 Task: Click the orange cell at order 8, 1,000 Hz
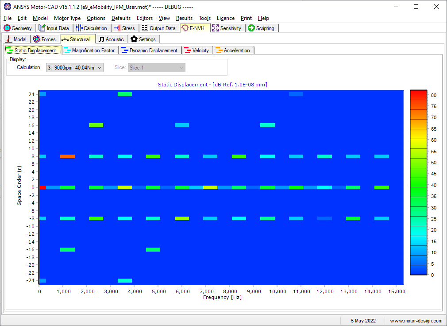[x=68, y=156]
